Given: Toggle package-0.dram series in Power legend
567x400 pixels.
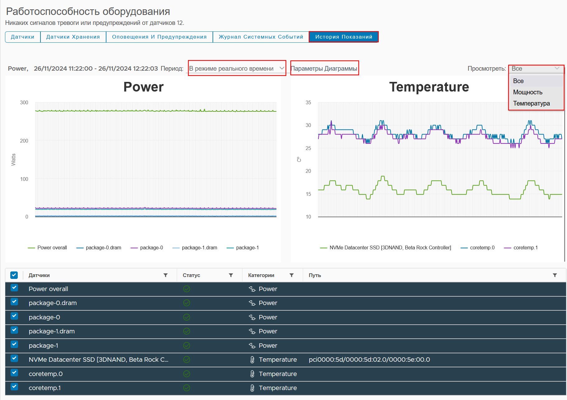Looking at the screenshot, I should [x=99, y=248].
